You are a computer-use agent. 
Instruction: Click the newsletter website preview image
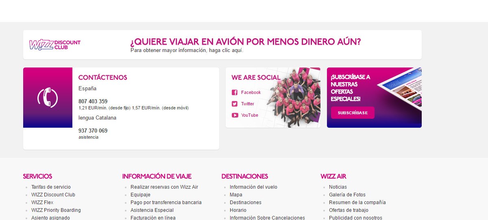[399, 90]
